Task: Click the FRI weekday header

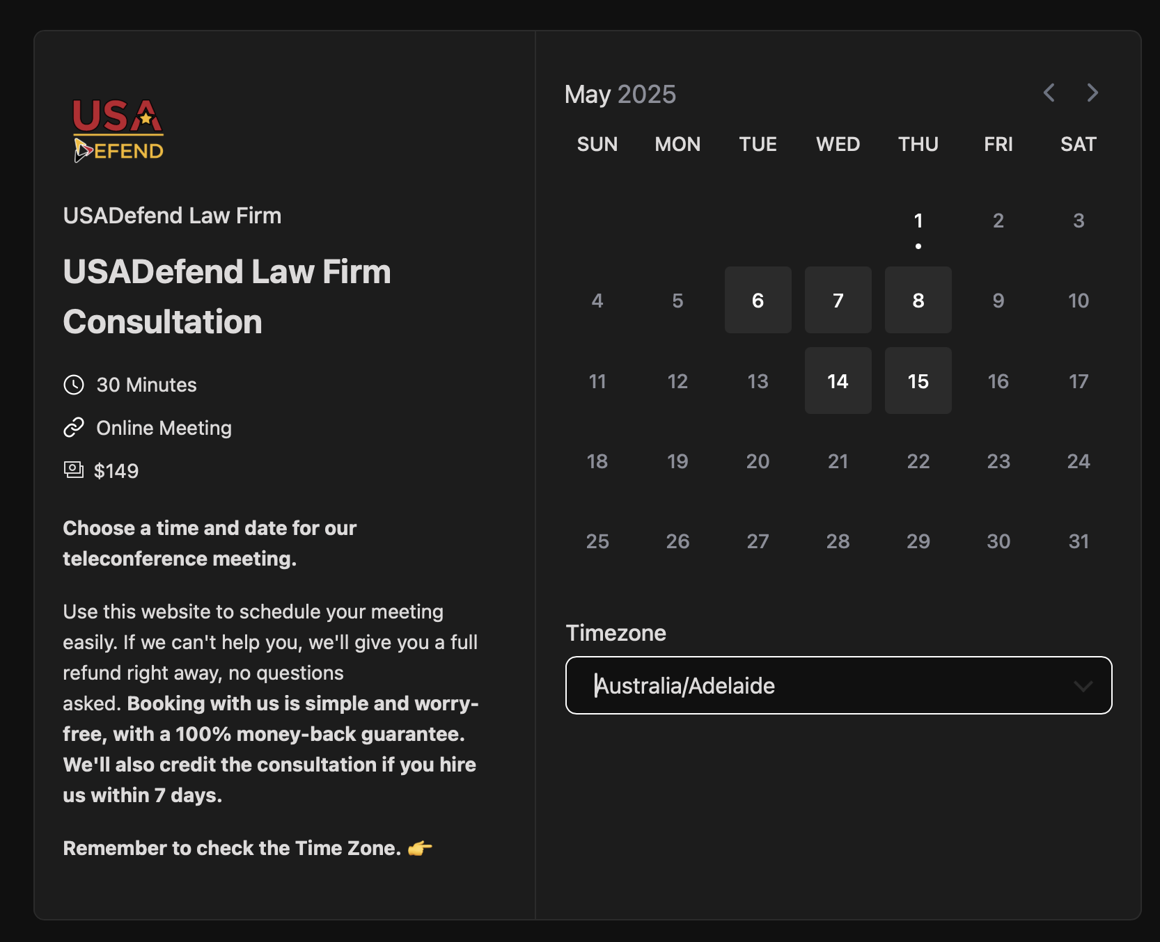Action: pyautogui.click(x=998, y=144)
